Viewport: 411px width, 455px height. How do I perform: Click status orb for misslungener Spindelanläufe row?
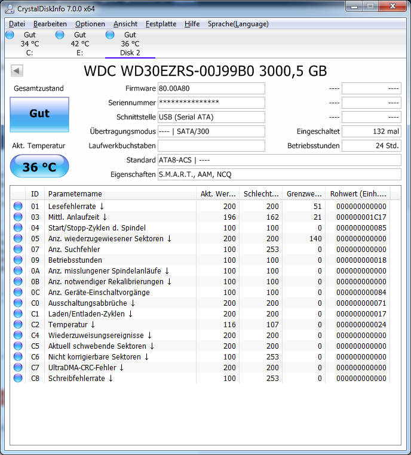(18, 270)
